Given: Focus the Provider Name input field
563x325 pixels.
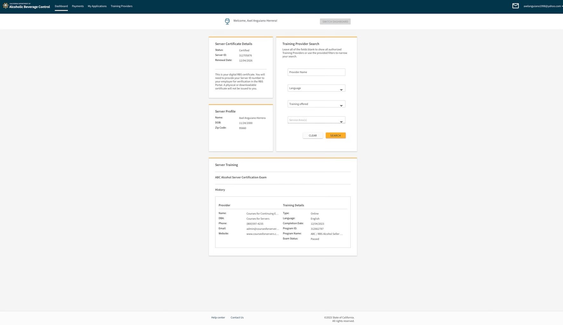Looking at the screenshot, I should 316,72.
